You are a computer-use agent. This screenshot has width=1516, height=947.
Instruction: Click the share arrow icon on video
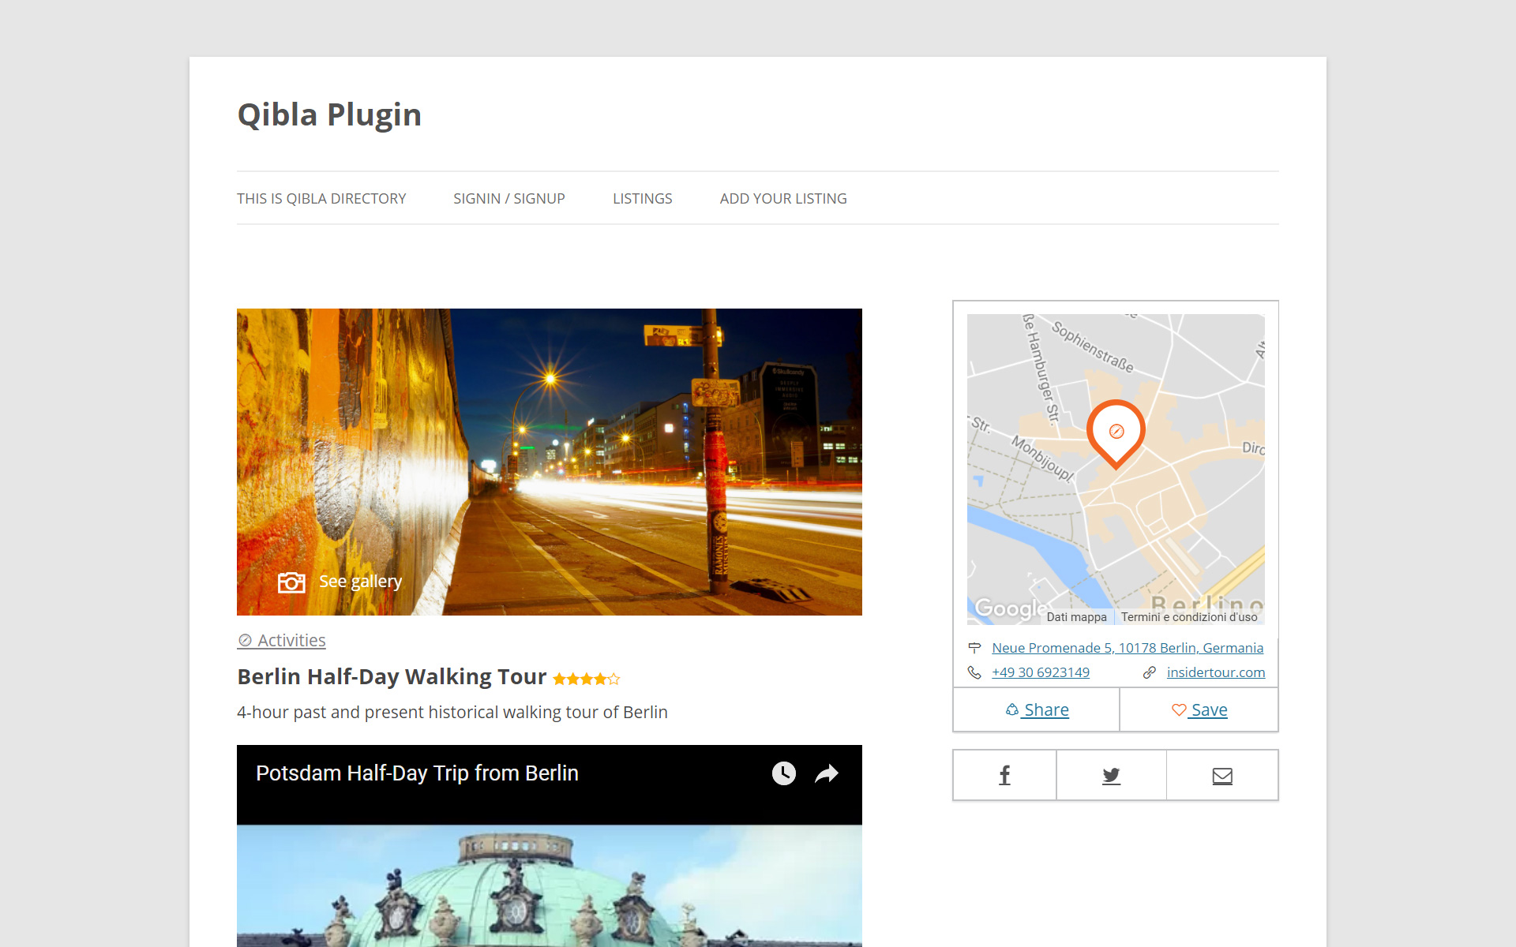826,773
